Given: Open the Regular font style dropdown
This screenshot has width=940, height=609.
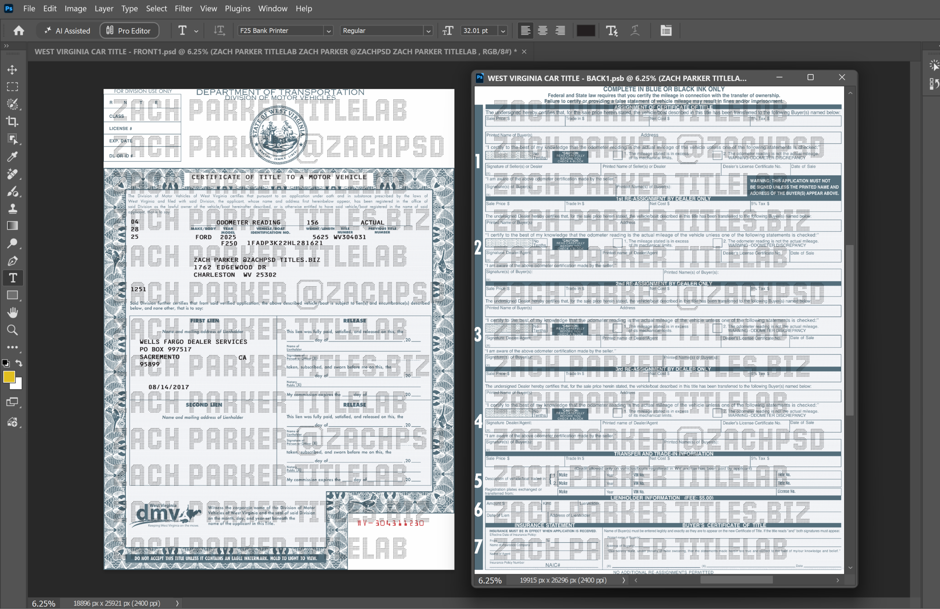Looking at the screenshot, I should [428, 31].
